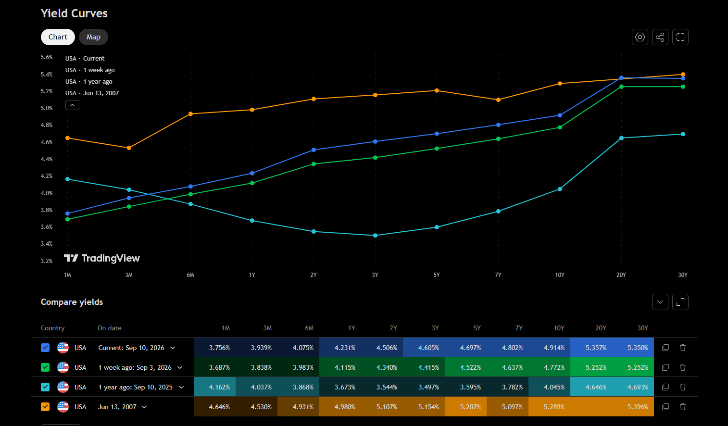The image size is (728, 426).
Task: Uncheck the blue Current USA checkbox
Action: pos(45,348)
